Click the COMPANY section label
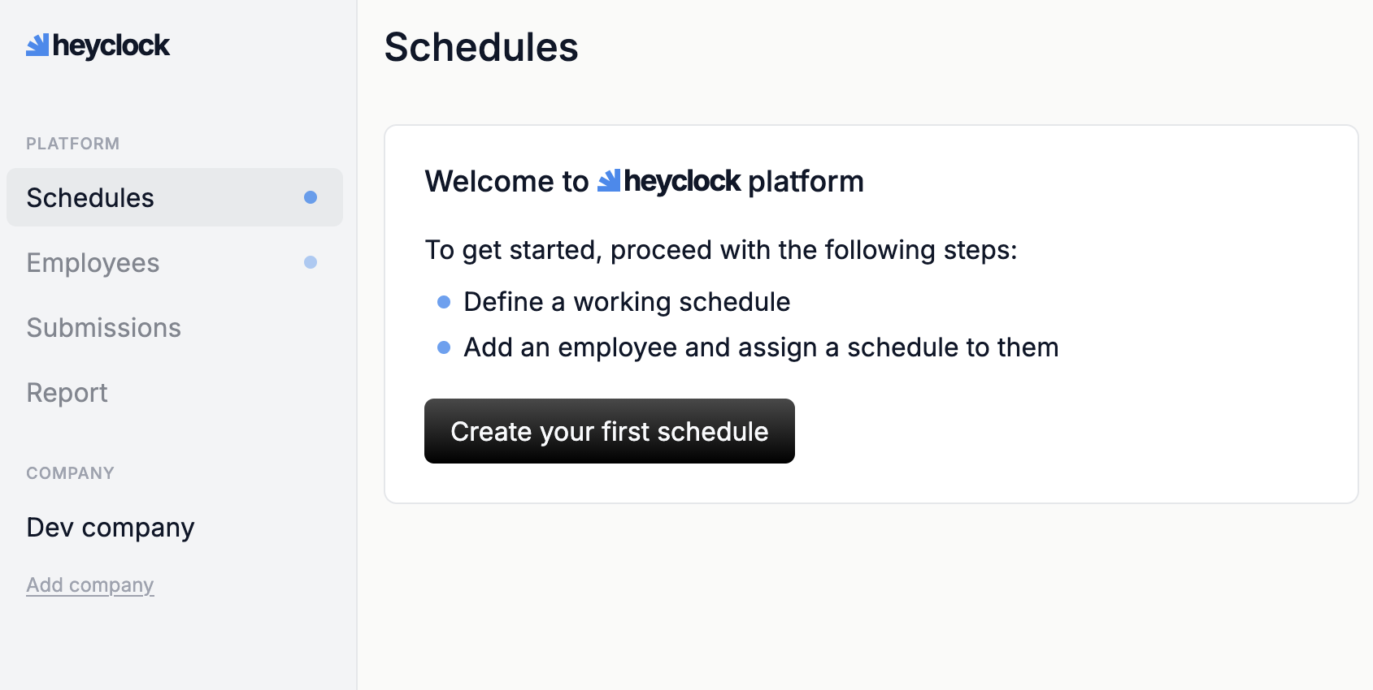Image resolution: width=1373 pixels, height=690 pixels. tap(70, 473)
